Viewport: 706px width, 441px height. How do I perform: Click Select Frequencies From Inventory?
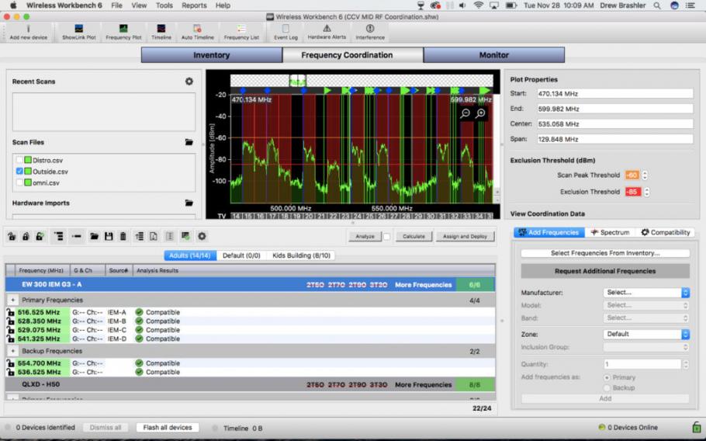(x=605, y=253)
